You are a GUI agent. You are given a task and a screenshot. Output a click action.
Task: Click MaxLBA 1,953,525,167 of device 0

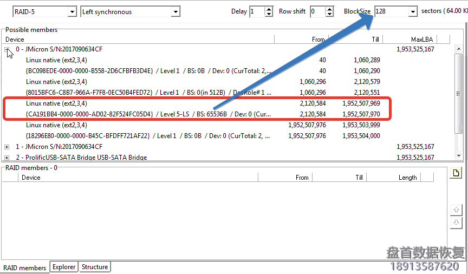point(415,49)
